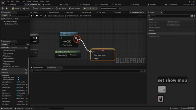Open play options three-dot menu
Screen dimensions: 196x110
[96, 8]
